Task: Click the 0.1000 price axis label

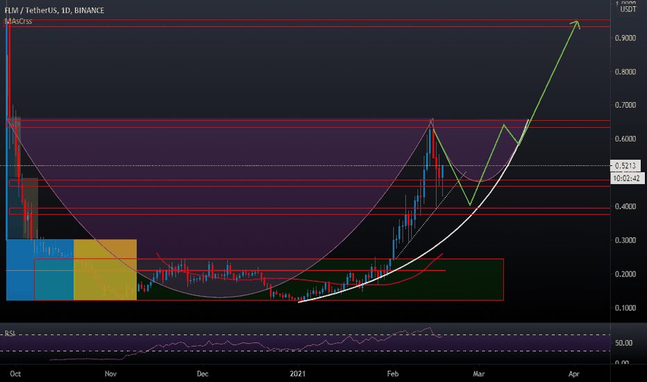Action: coord(625,308)
